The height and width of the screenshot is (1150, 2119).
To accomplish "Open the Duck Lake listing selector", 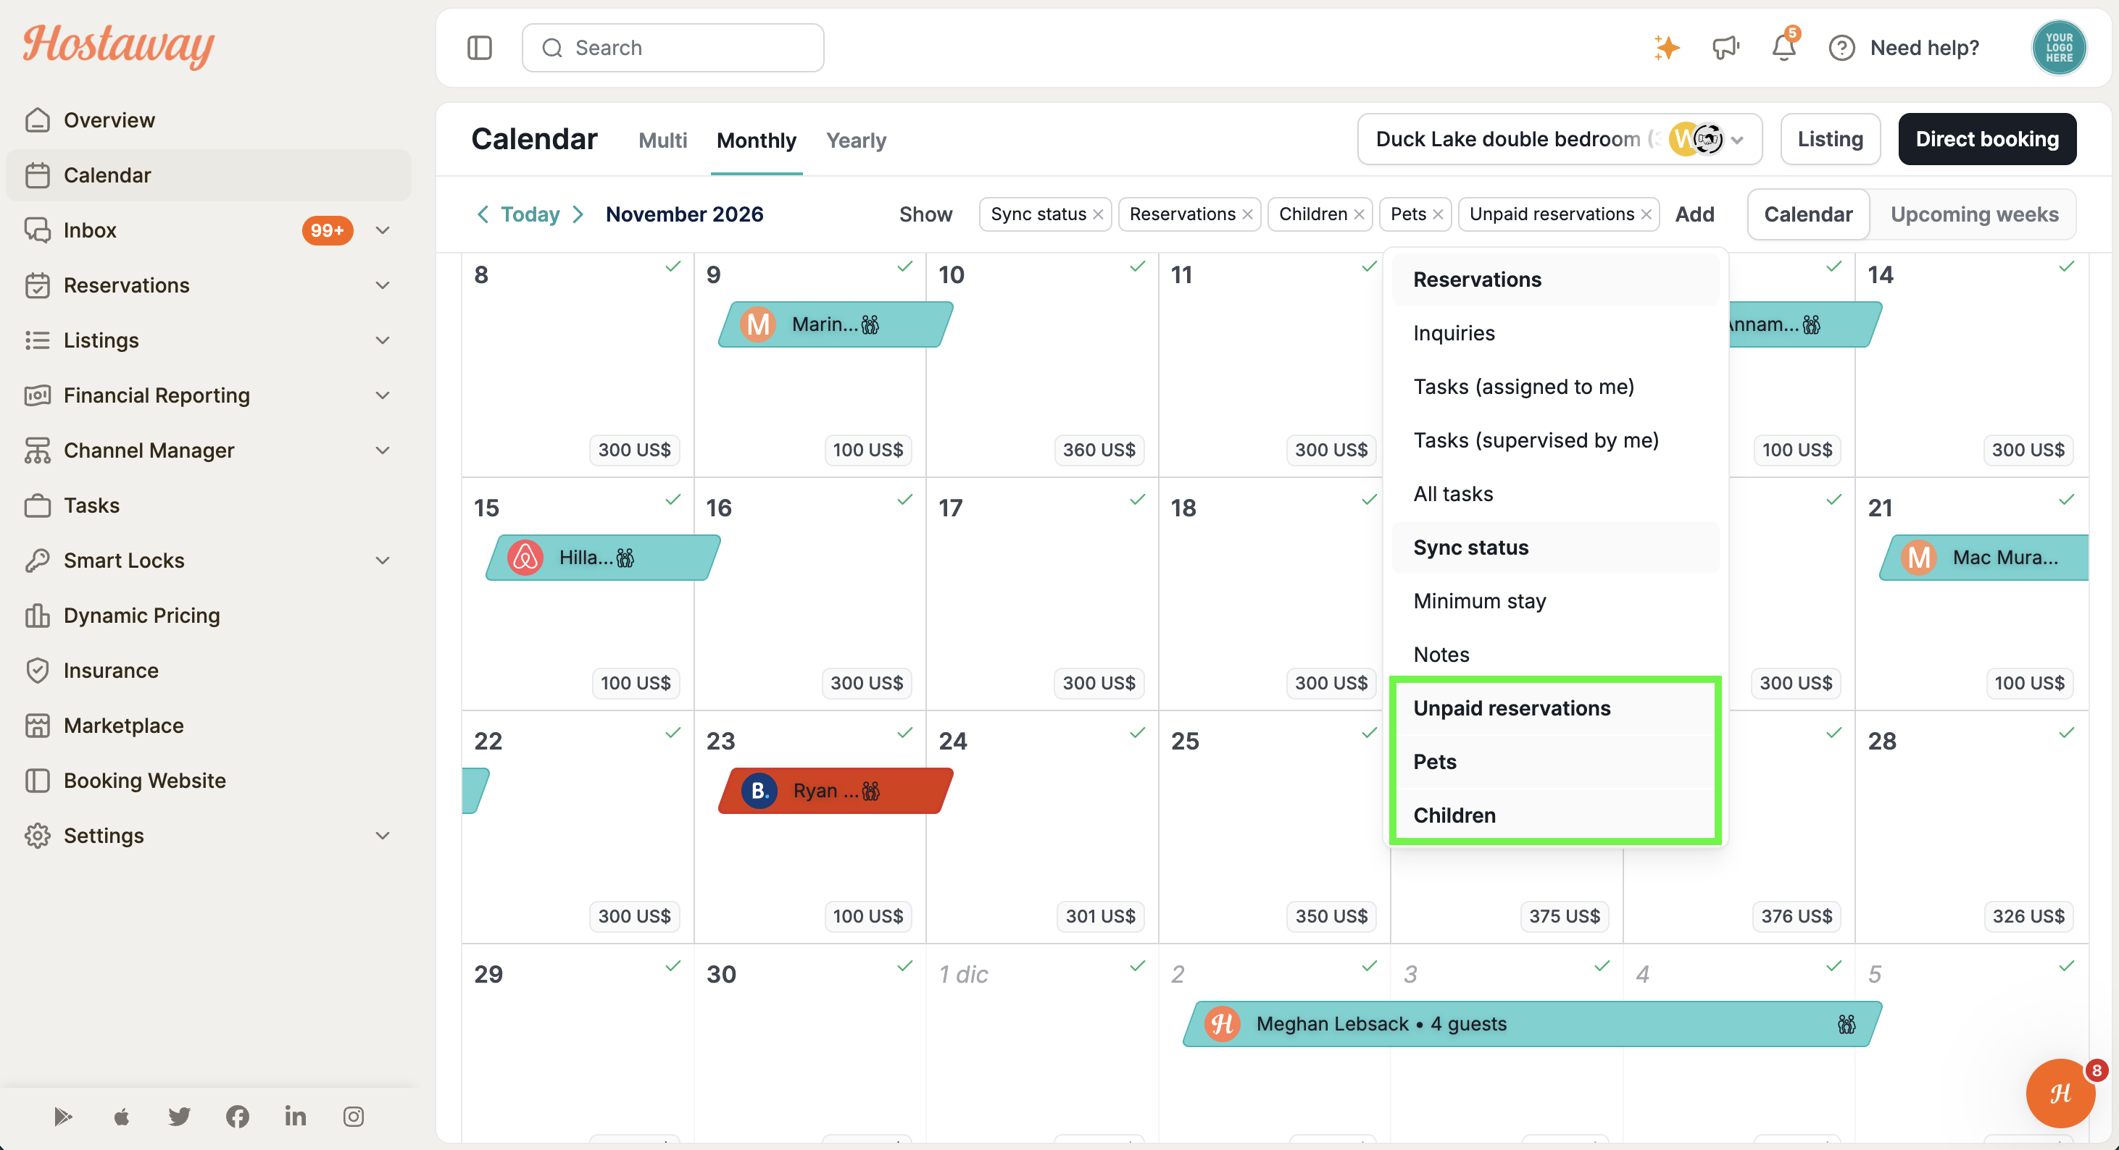I will pyautogui.click(x=1559, y=139).
